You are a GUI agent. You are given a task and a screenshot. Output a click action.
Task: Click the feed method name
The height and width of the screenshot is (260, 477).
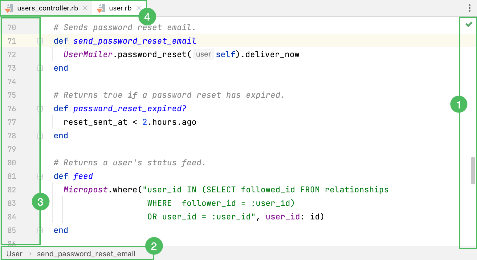83,176
